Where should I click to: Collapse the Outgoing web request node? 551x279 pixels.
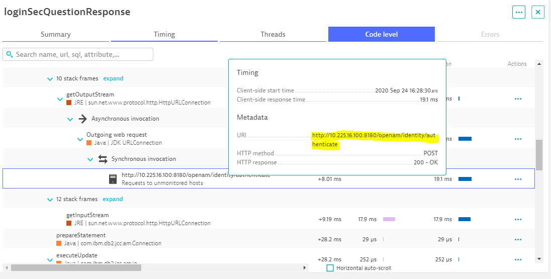tap(80, 139)
